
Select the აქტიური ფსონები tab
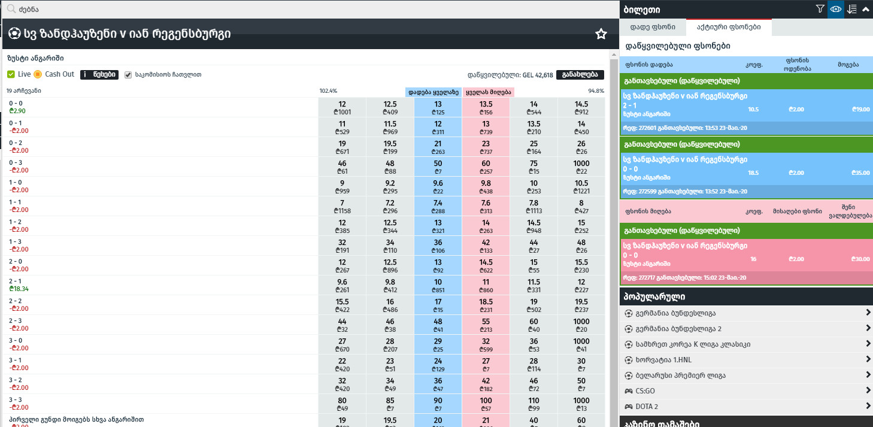click(729, 27)
